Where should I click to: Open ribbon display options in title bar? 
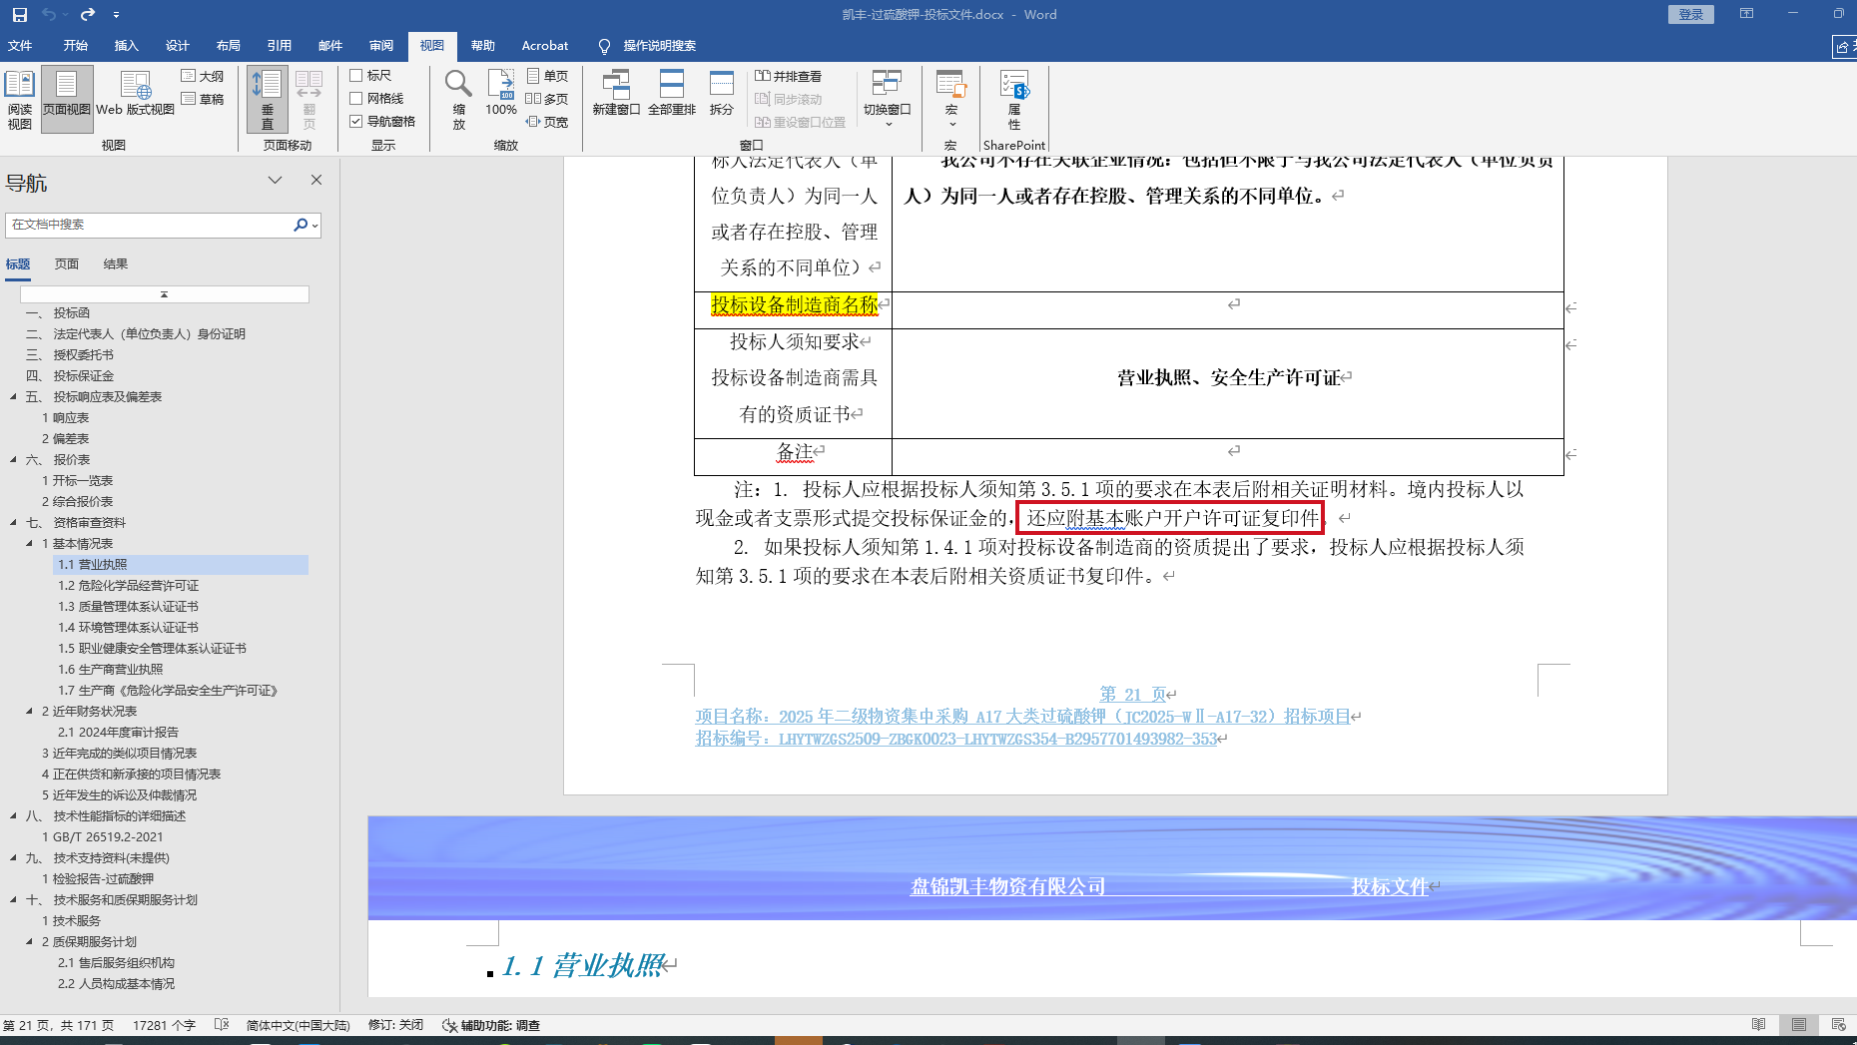pyautogui.click(x=1746, y=14)
